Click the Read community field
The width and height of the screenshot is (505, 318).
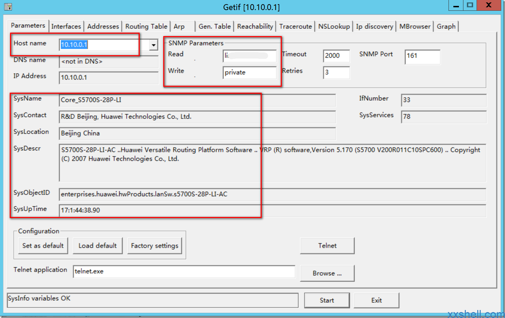coord(250,56)
